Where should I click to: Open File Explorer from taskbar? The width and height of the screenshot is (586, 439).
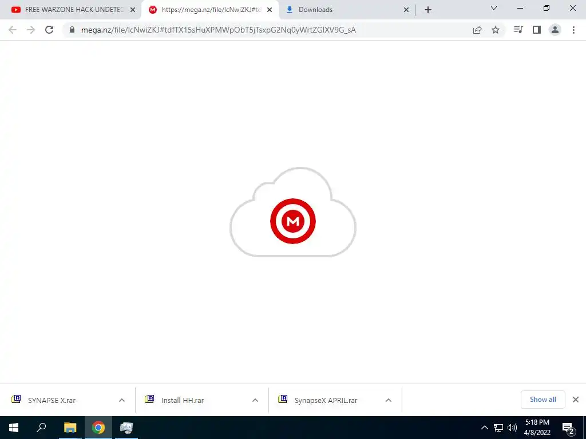pos(70,428)
